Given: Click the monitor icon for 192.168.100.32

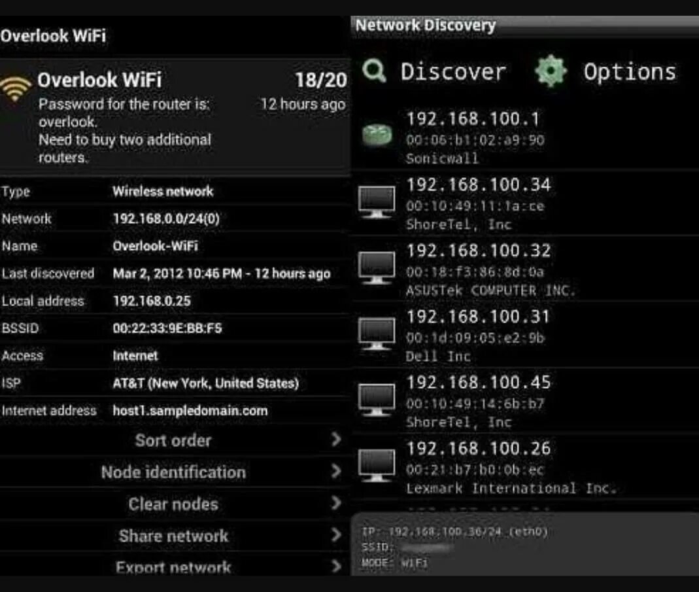Looking at the screenshot, I should tap(377, 268).
